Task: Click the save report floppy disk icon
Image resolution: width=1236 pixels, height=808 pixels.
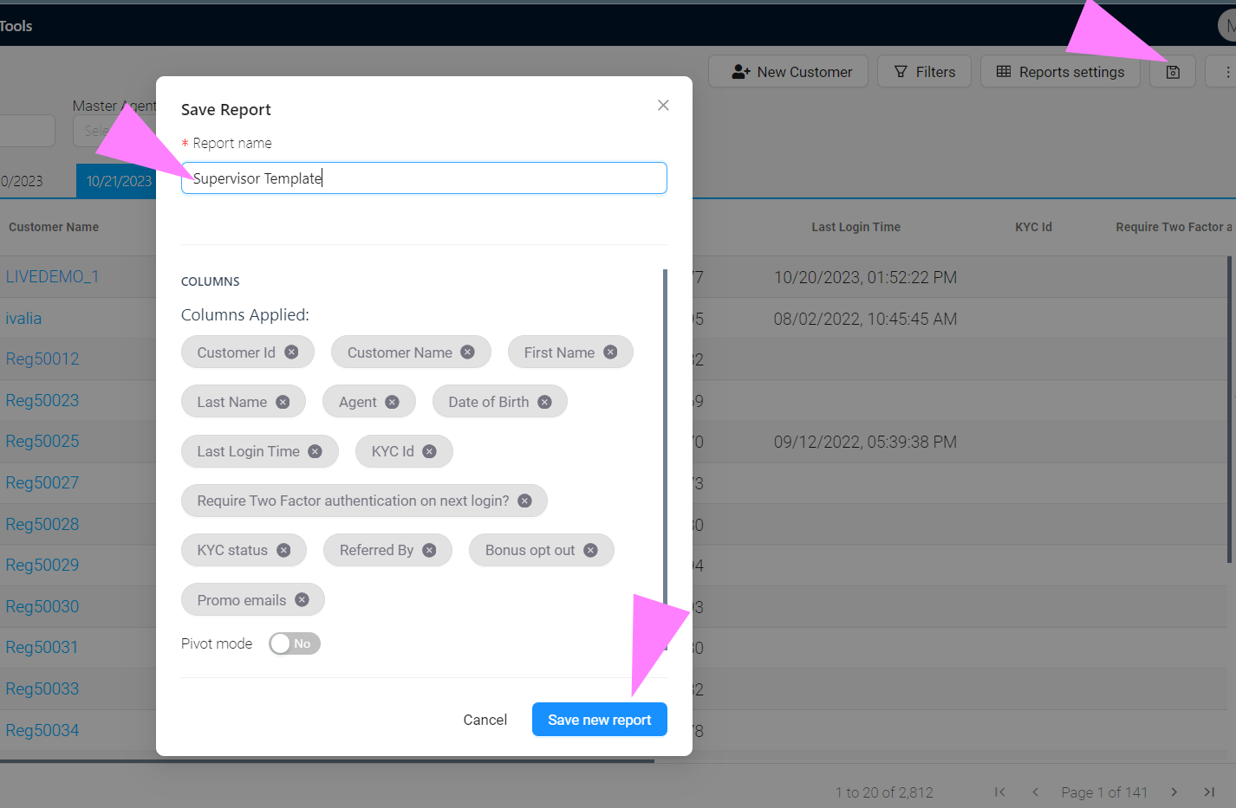Action: (1172, 72)
